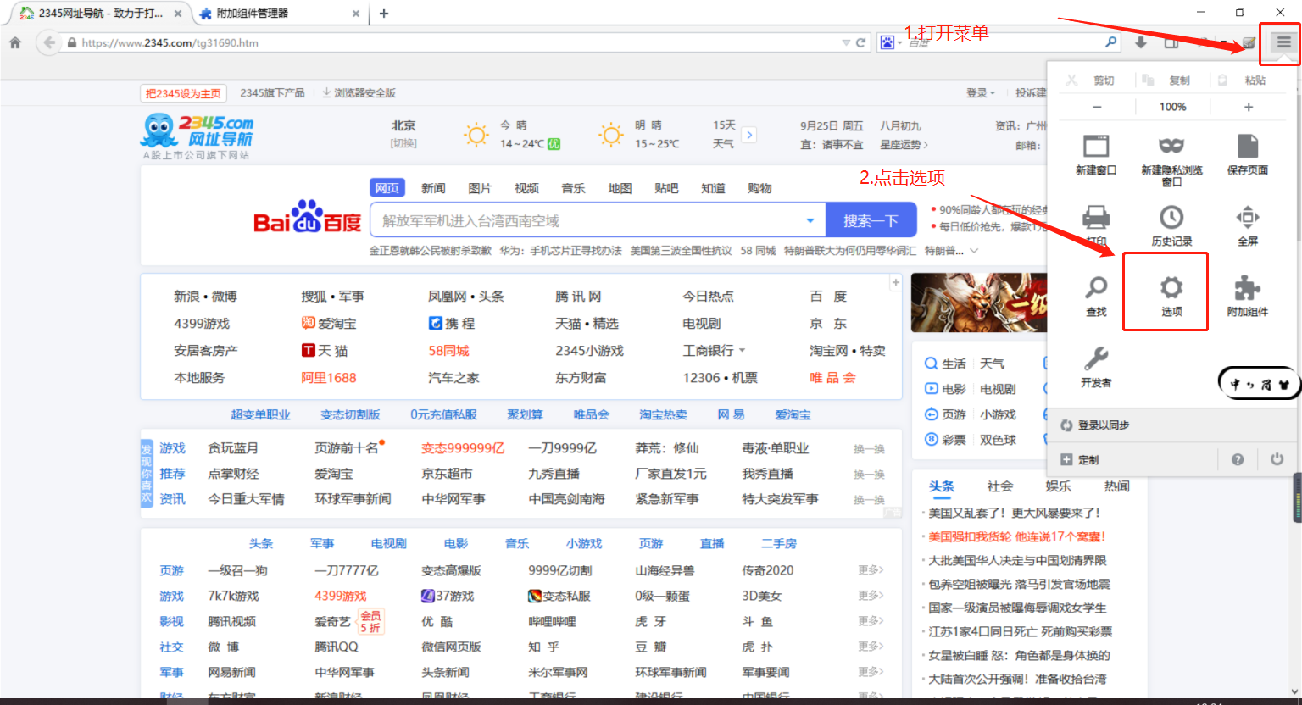
Task: Reload the page with the refresh icon
Action: tap(861, 42)
